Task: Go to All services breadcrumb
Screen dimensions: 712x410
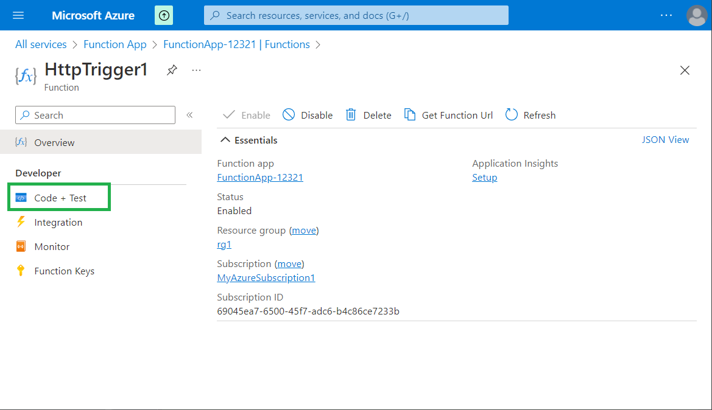Action: (x=41, y=44)
